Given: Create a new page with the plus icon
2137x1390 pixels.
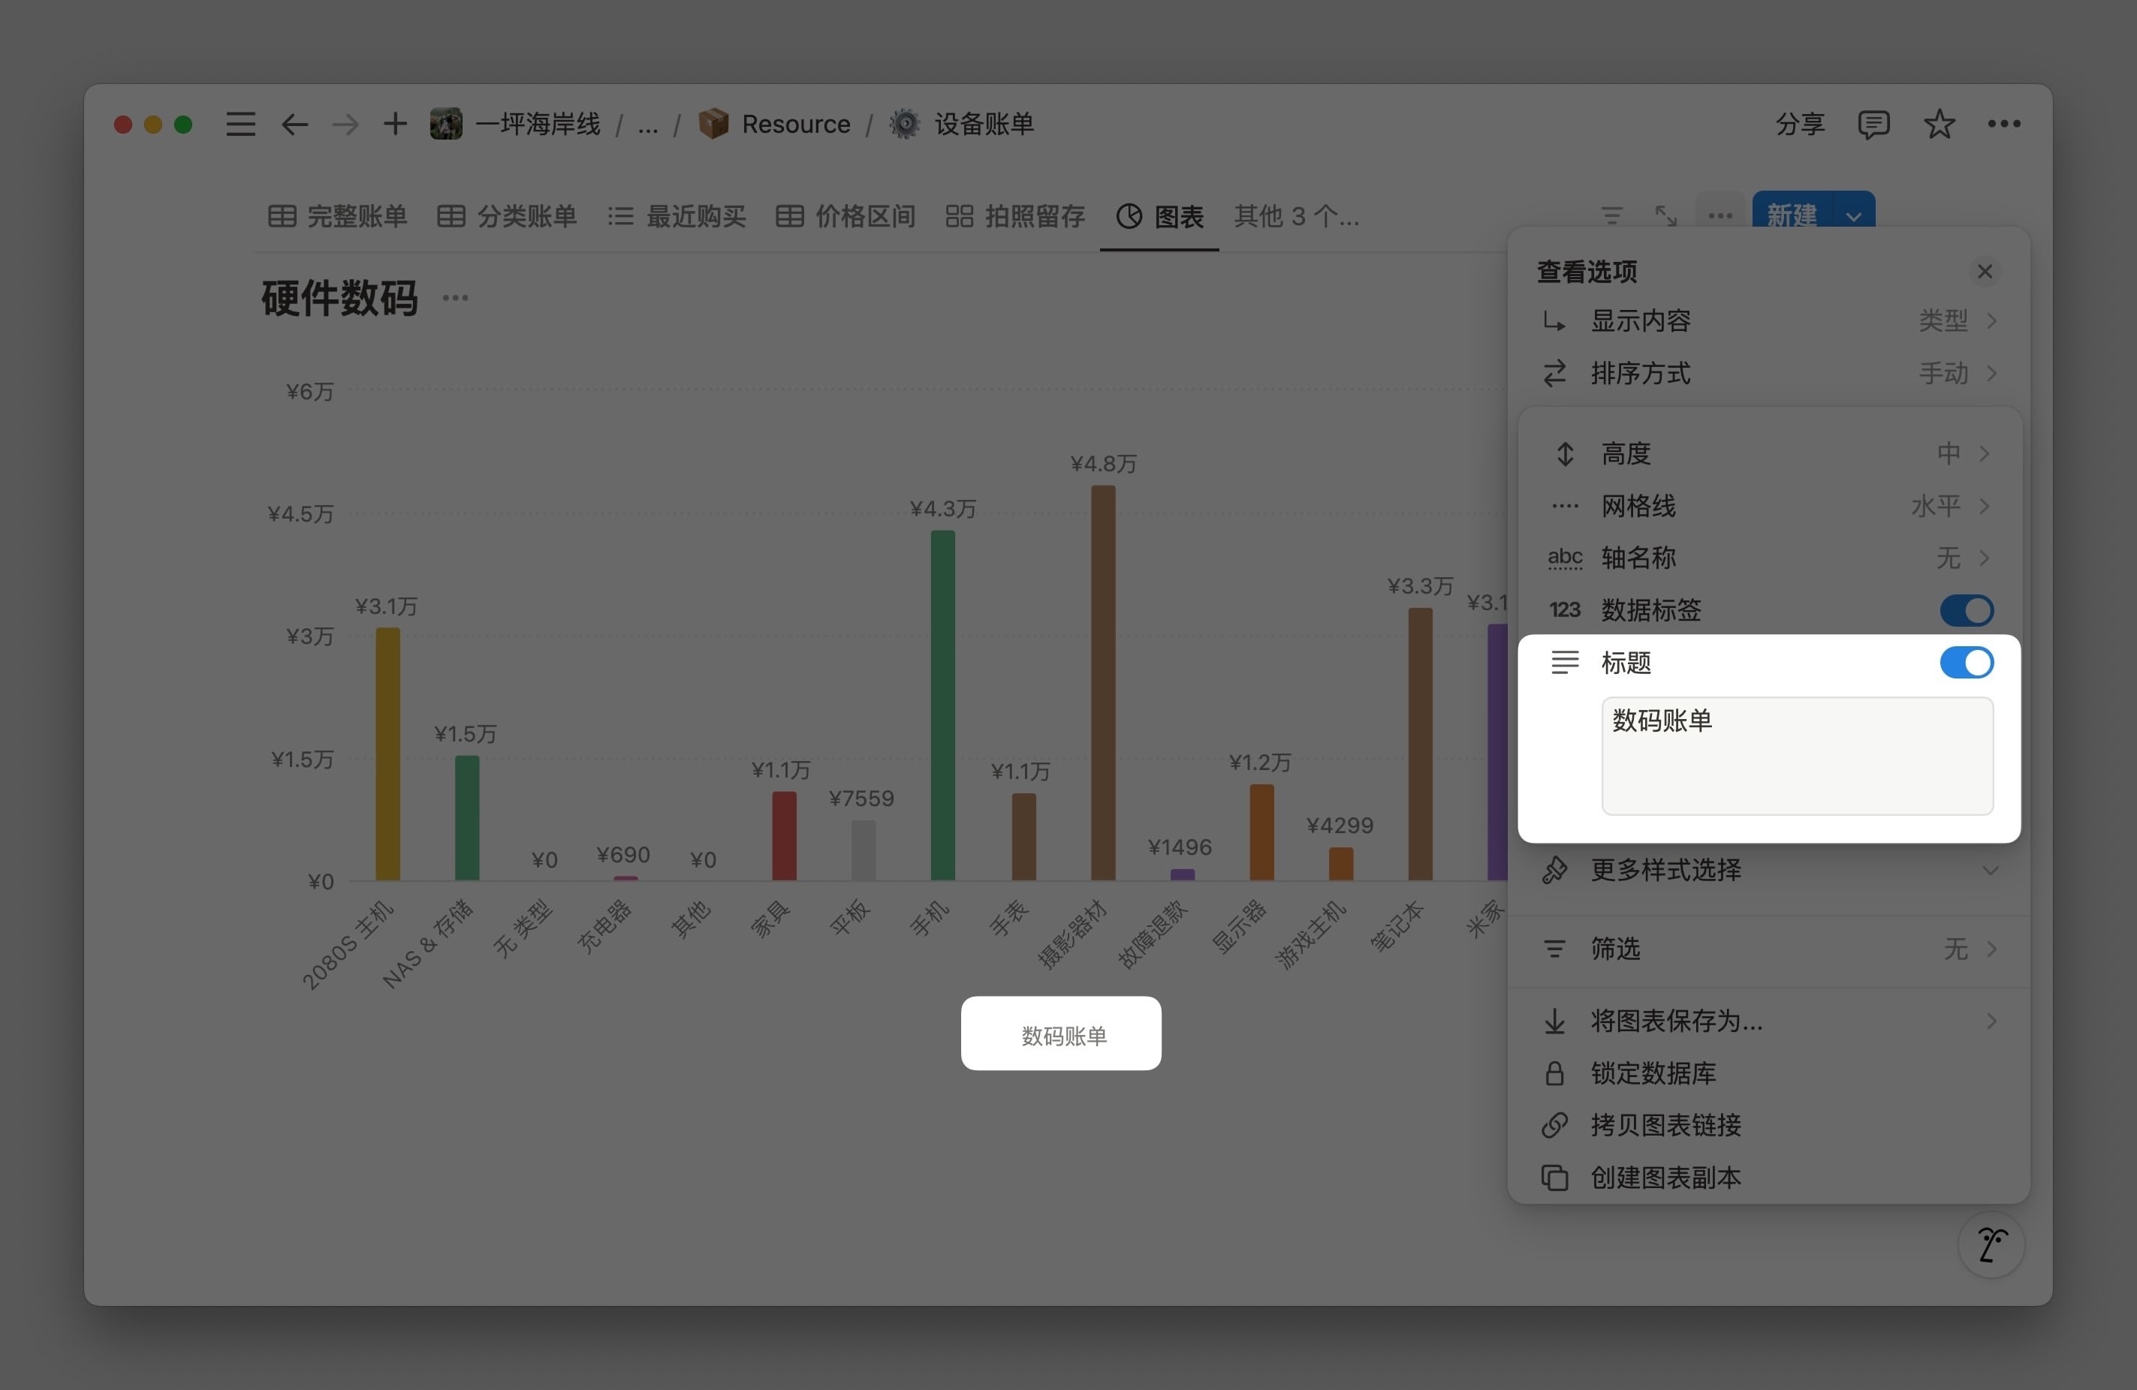Looking at the screenshot, I should click(x=394, y=124).
